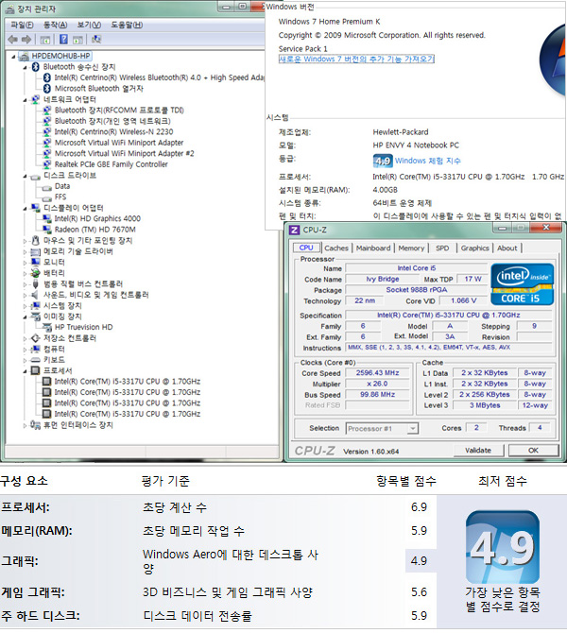Select the Radeon HD 7670M display adapter
The height and width of the screenshot is (633, 567).
(x=95, y=230)
